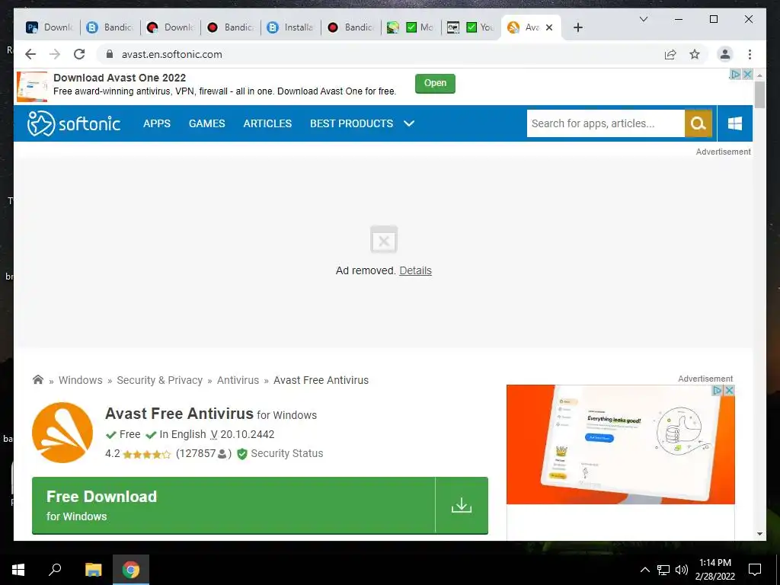Expand the Best Products dropdown chevron
This screenshot has height=585, width=780.
pyautogui.click(x=409, y=123)
